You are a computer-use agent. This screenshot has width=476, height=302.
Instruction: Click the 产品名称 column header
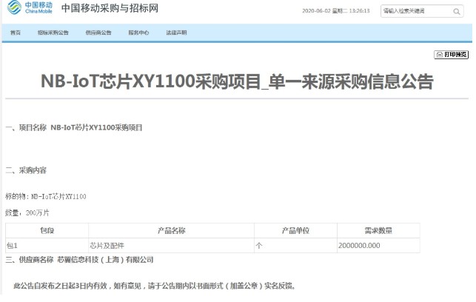pyautogui.click(x=171, y=231)
